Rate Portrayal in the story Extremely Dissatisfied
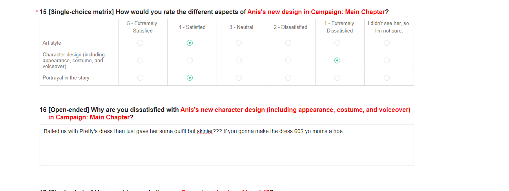 point(338,78)
